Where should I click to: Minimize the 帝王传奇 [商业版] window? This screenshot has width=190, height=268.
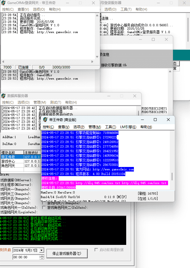tap(142, 120)
